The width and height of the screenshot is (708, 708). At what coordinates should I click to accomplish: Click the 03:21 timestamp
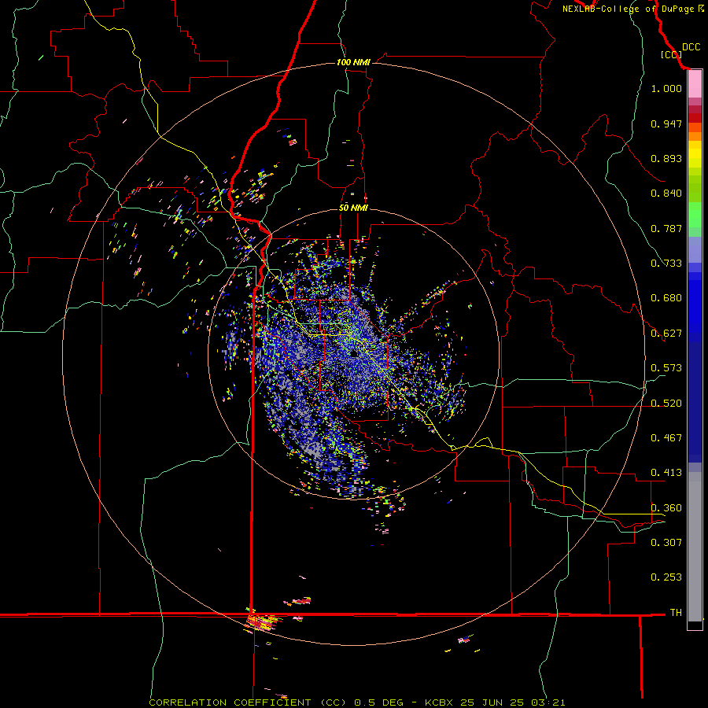click(x=548, y=702)
